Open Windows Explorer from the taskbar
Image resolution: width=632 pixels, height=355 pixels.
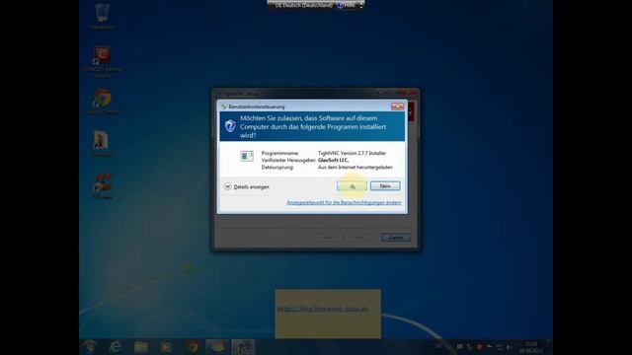coord(140,346)
